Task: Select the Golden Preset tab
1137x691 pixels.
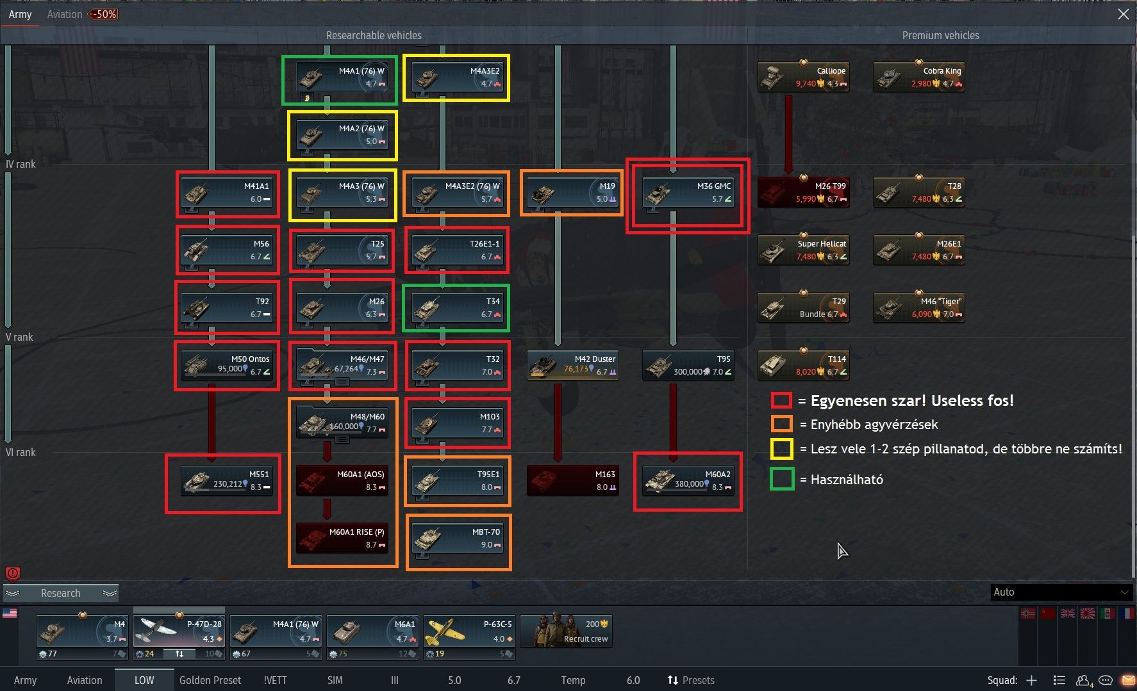Action: (210, 680)
